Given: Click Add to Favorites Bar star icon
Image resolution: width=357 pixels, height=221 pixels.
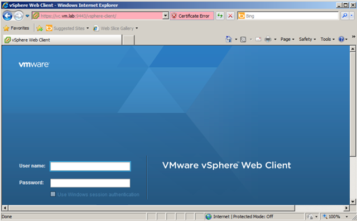Looking at the screenshot, I should (x=40, y=28).
